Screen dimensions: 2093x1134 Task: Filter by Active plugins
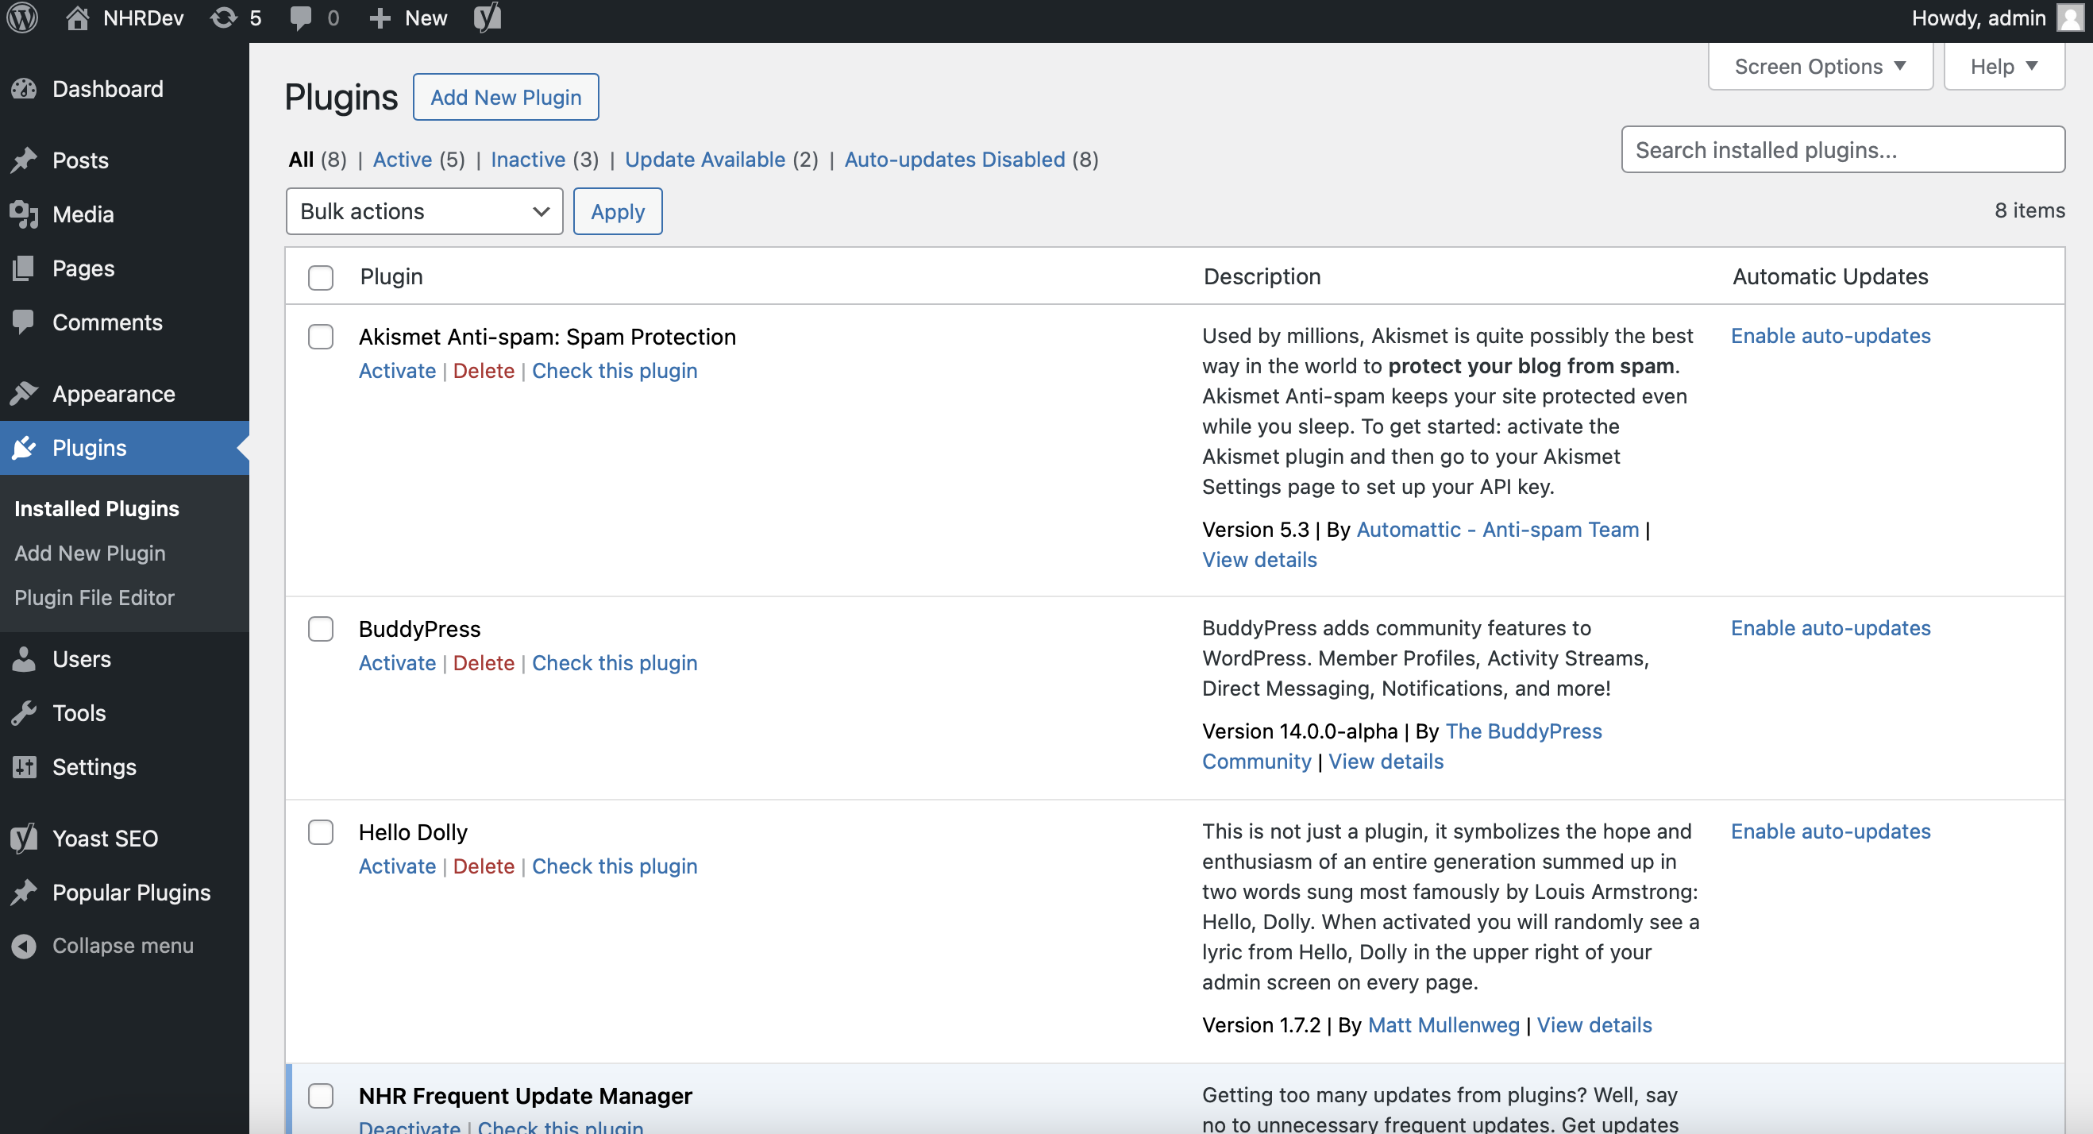[403, 160]
